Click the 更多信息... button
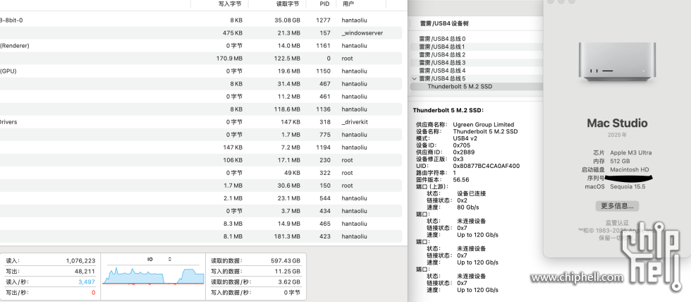691x302 pixels. point(617,206)
